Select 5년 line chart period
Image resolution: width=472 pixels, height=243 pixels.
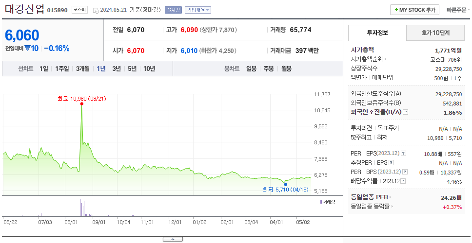(x=132, y=69)
